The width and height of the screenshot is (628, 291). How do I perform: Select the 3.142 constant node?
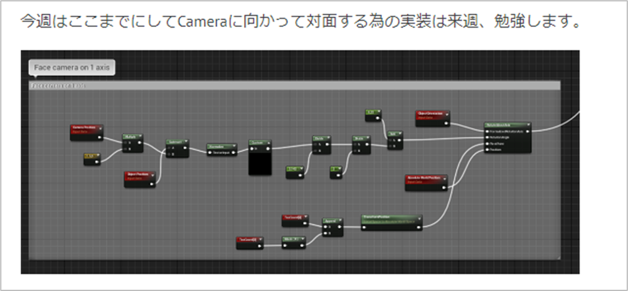pyautogui.click(x=295, y=172)
